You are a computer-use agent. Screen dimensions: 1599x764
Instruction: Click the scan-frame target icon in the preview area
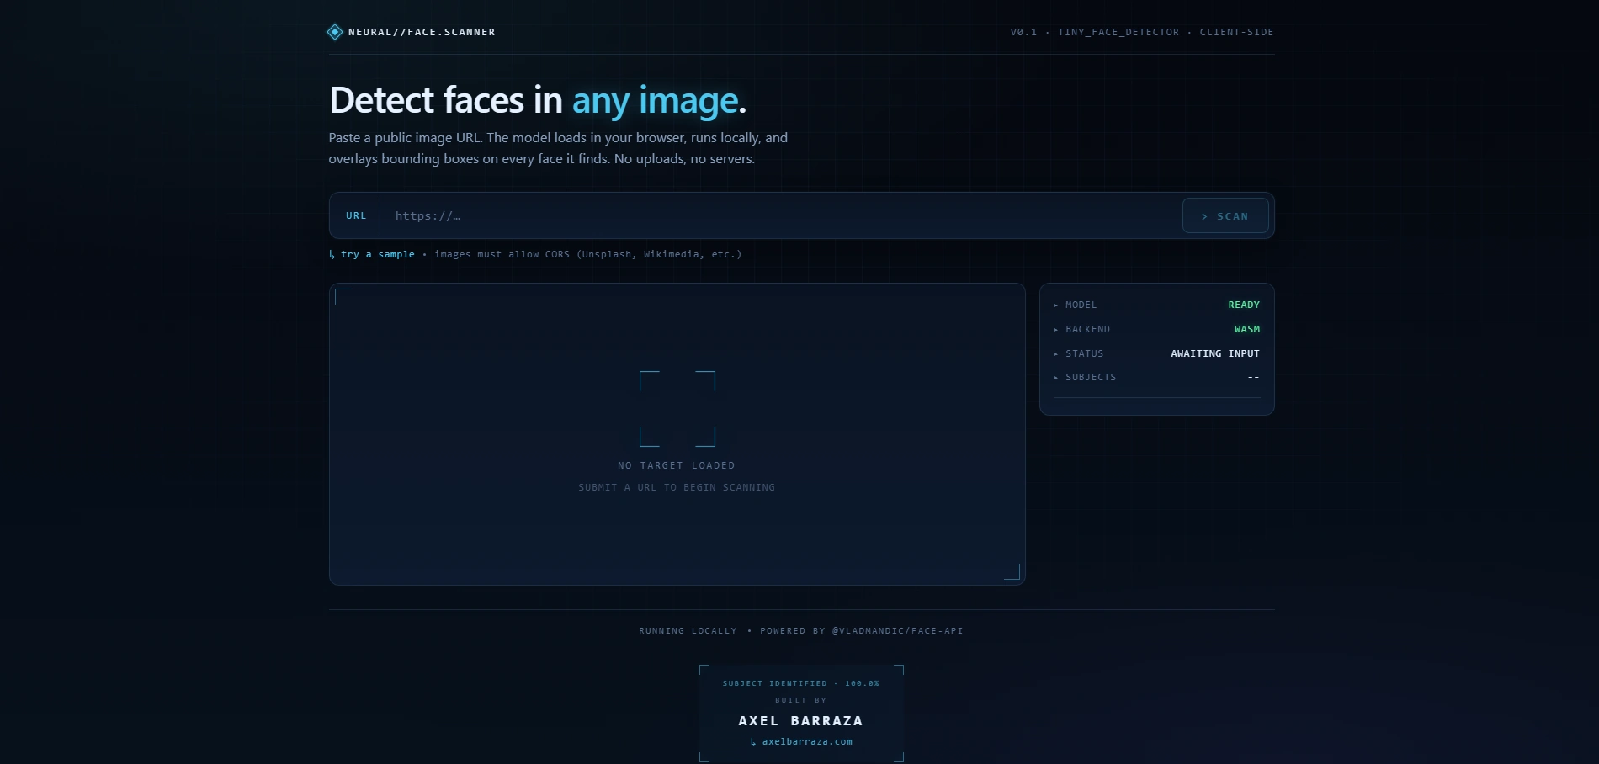click(677, 409)
